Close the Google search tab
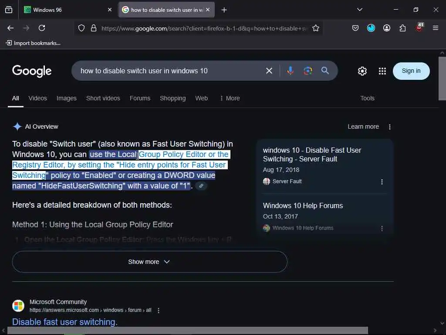Image resolution: width=446 pixels, height=335 pixels. (208, 10)
